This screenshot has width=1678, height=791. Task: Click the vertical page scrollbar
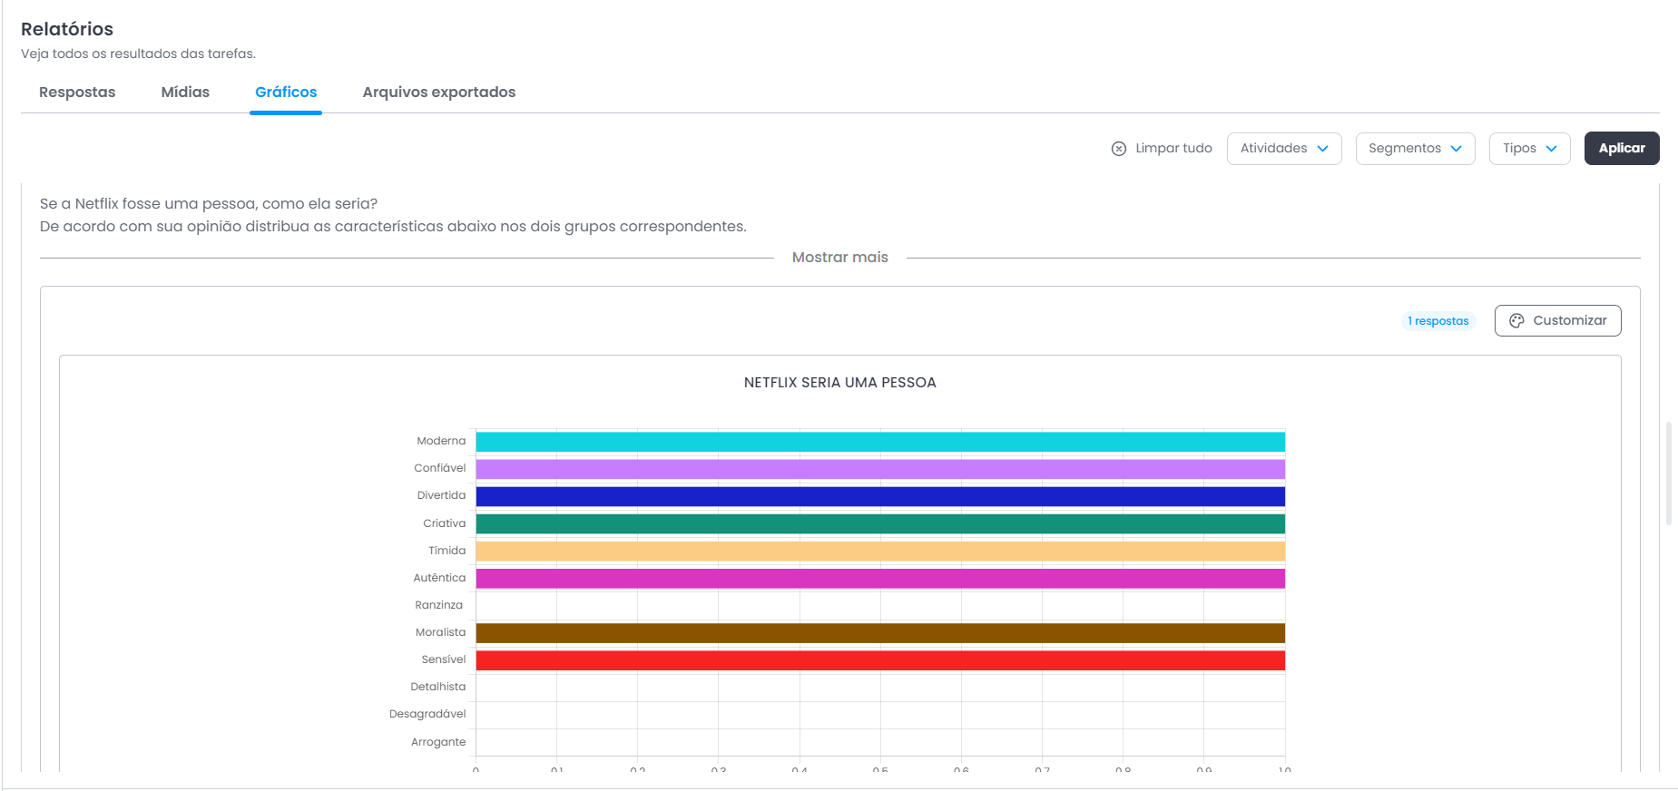click(x=1668, y=474)
